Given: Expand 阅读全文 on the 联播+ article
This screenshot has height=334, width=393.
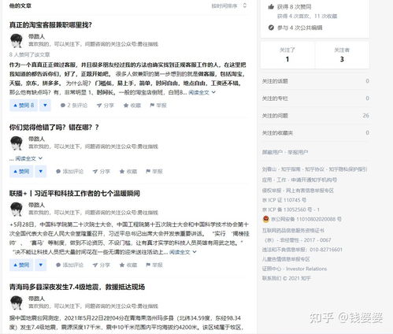Looking at the screenshot, I should (x=183, y=252).
